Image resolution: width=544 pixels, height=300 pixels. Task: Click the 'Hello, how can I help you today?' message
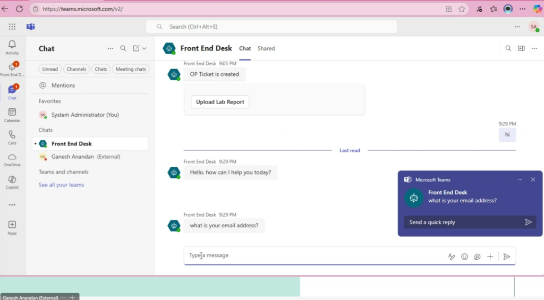pyautogui.click(x=231, y=173)
